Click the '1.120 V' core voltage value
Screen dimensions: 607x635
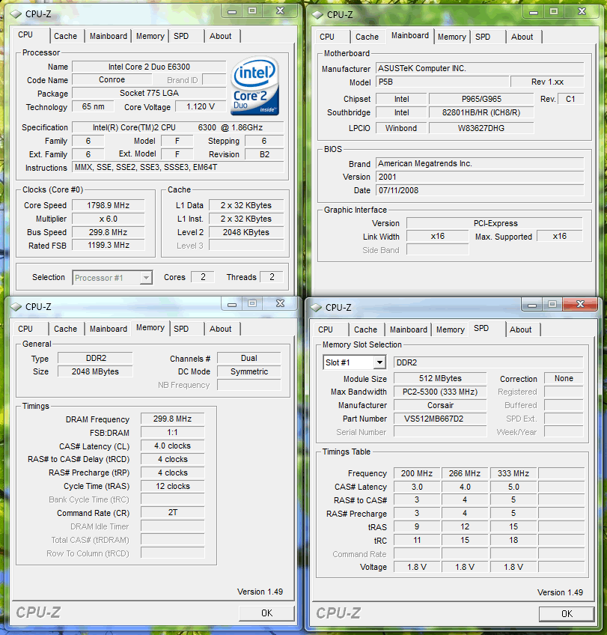pyautogui.click(x=201, y=106)
